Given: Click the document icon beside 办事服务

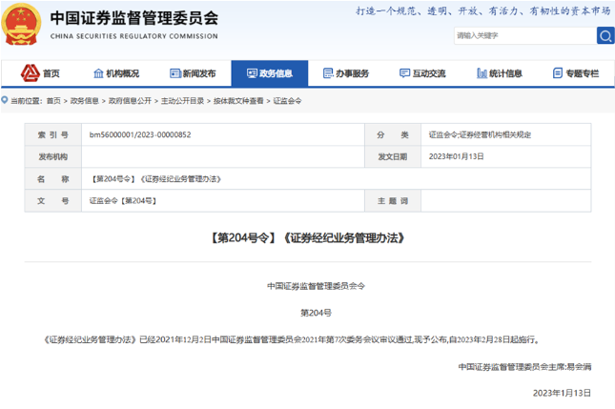Looking at the screenshot, I should point(328,73).
